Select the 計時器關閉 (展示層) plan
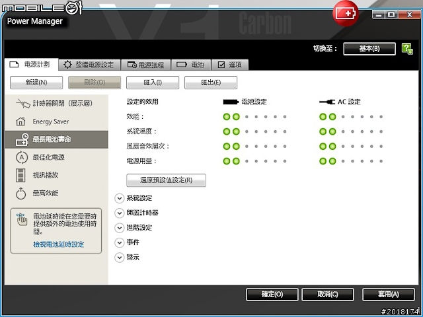This screenshot has height=317, width=423. click(x=63, y=104)
